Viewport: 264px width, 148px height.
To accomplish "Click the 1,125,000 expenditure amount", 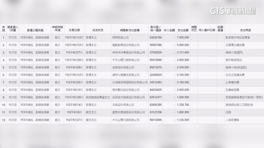I will pyautogui.click(x=183, y=120).
